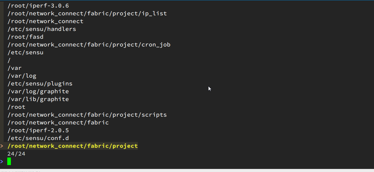Choose /root/network_connect/fabric/project/ip_list path

pos(87,13)
